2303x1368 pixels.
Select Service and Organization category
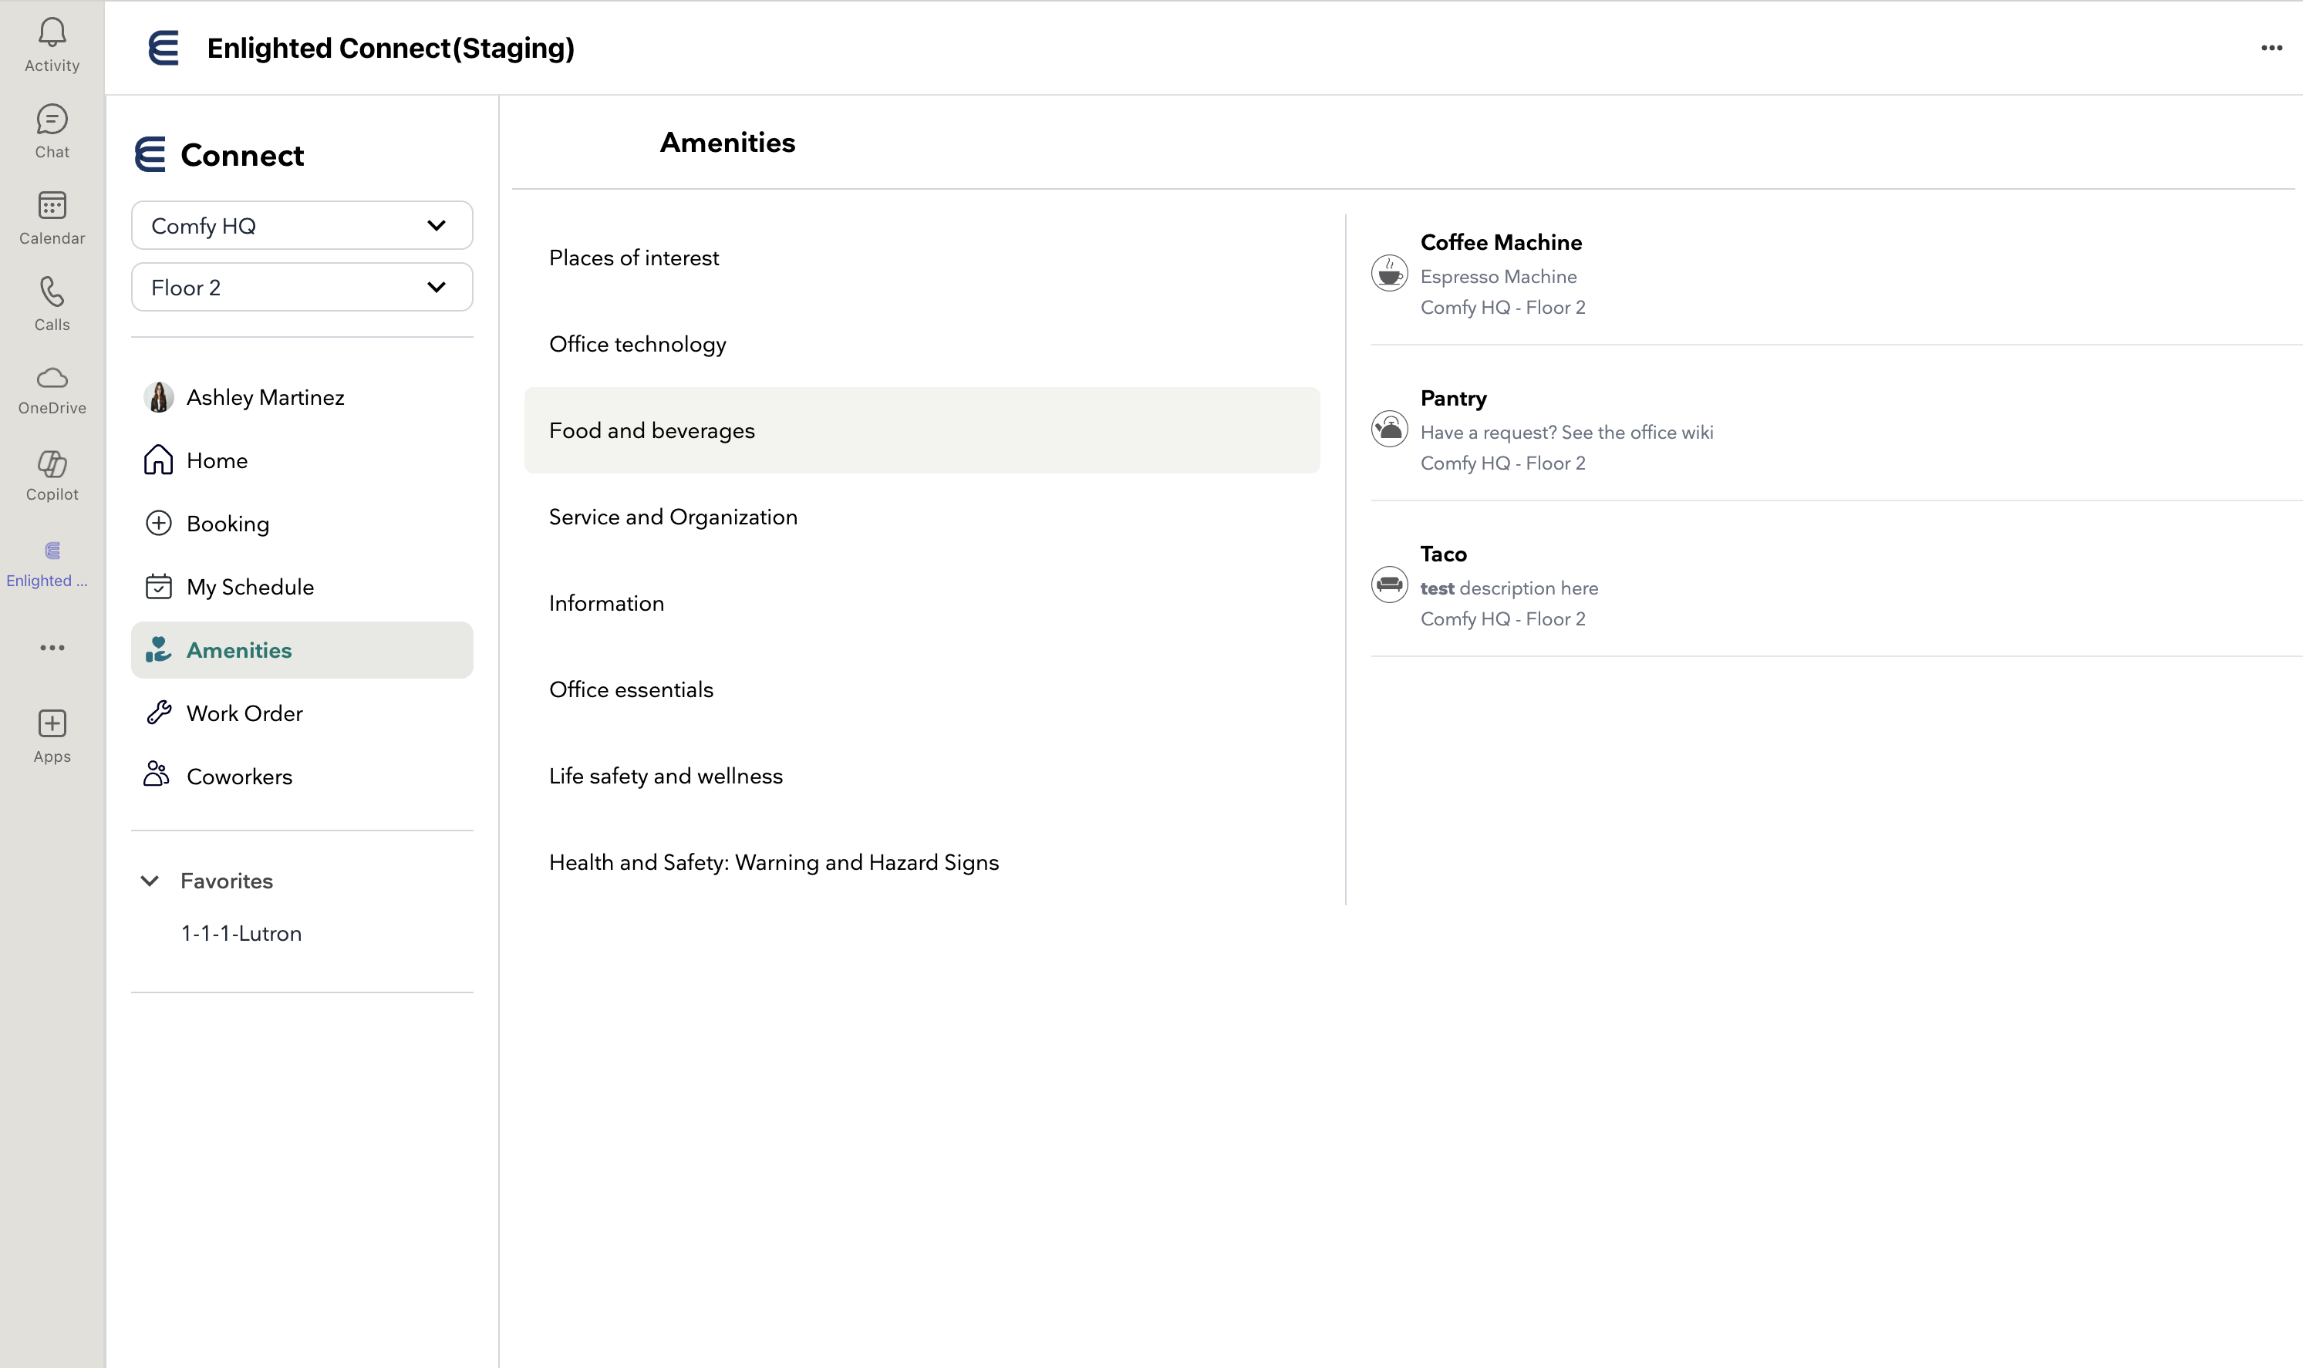[922, 517]
